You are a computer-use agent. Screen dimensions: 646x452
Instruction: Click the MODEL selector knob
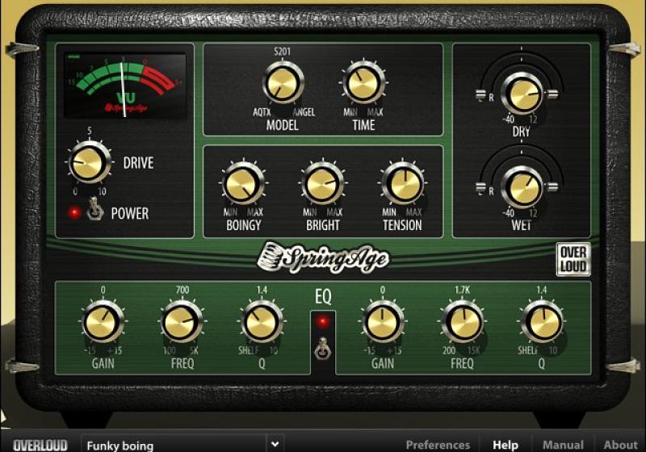(x=283, y=82)
